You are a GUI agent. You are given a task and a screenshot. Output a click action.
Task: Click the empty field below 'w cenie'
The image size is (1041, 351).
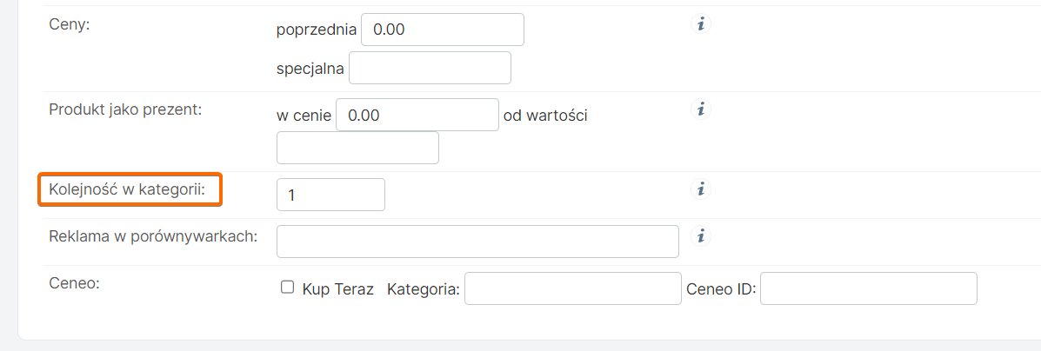coord(357,148)
